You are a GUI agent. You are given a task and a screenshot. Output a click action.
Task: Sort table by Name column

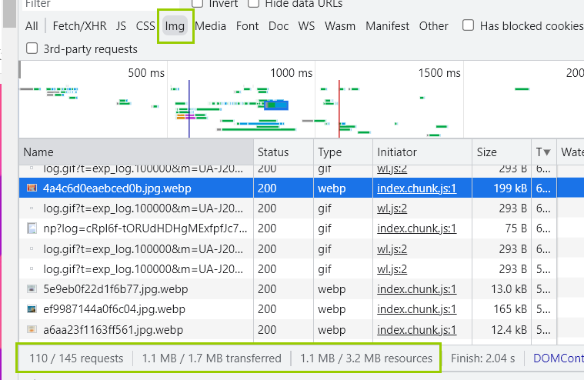click(x=136, y=152)
